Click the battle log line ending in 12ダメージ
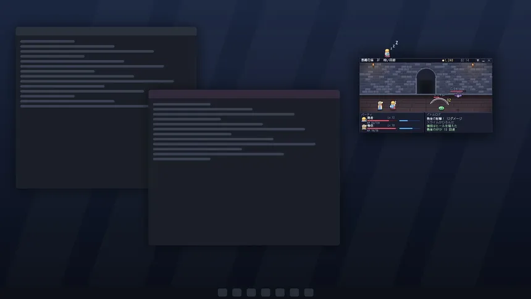Viewport: 531px width, 299px height. (x=445, y=119)
